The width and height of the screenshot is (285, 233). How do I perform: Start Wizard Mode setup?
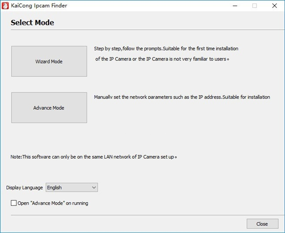click(x=49, y=61)
